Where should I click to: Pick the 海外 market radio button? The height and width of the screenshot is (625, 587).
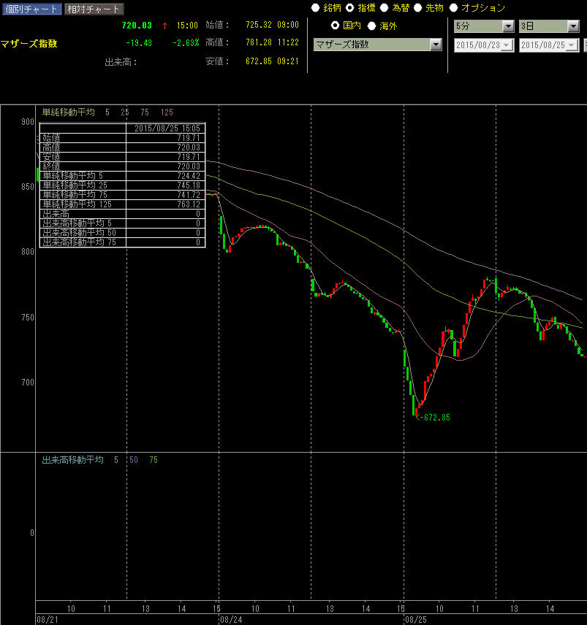[372, 26]
